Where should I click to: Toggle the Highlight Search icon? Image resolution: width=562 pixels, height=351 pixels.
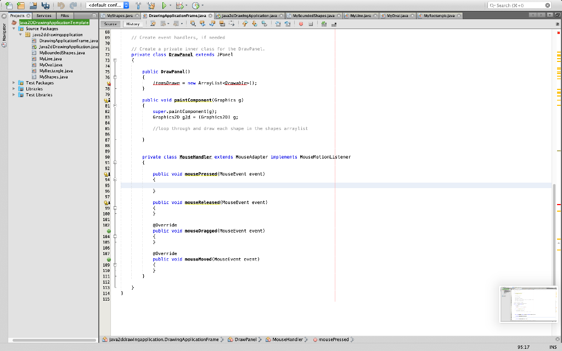223,24
